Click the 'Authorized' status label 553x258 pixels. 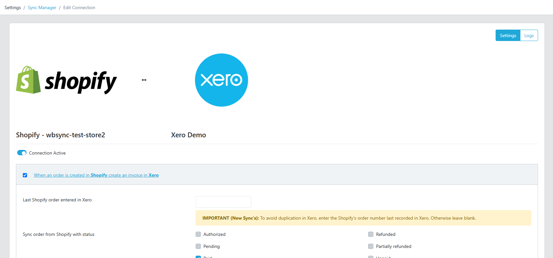click(215, 234)
